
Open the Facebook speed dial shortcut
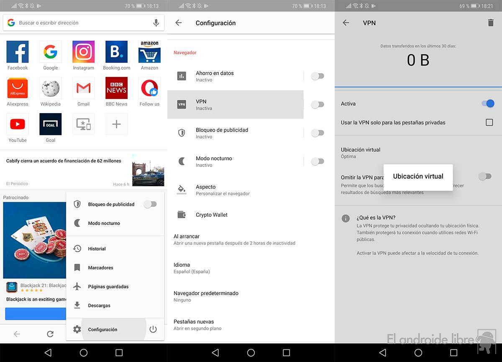[x=18, y=52]
